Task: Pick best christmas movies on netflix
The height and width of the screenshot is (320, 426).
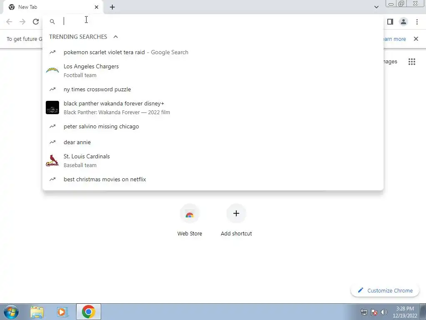Action: 213,179
